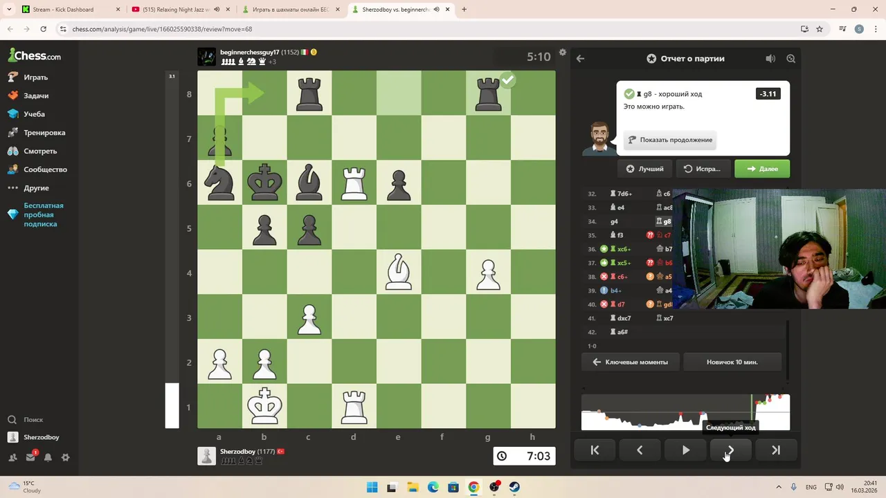Select move 34 g4 in move list

point(614,221)
